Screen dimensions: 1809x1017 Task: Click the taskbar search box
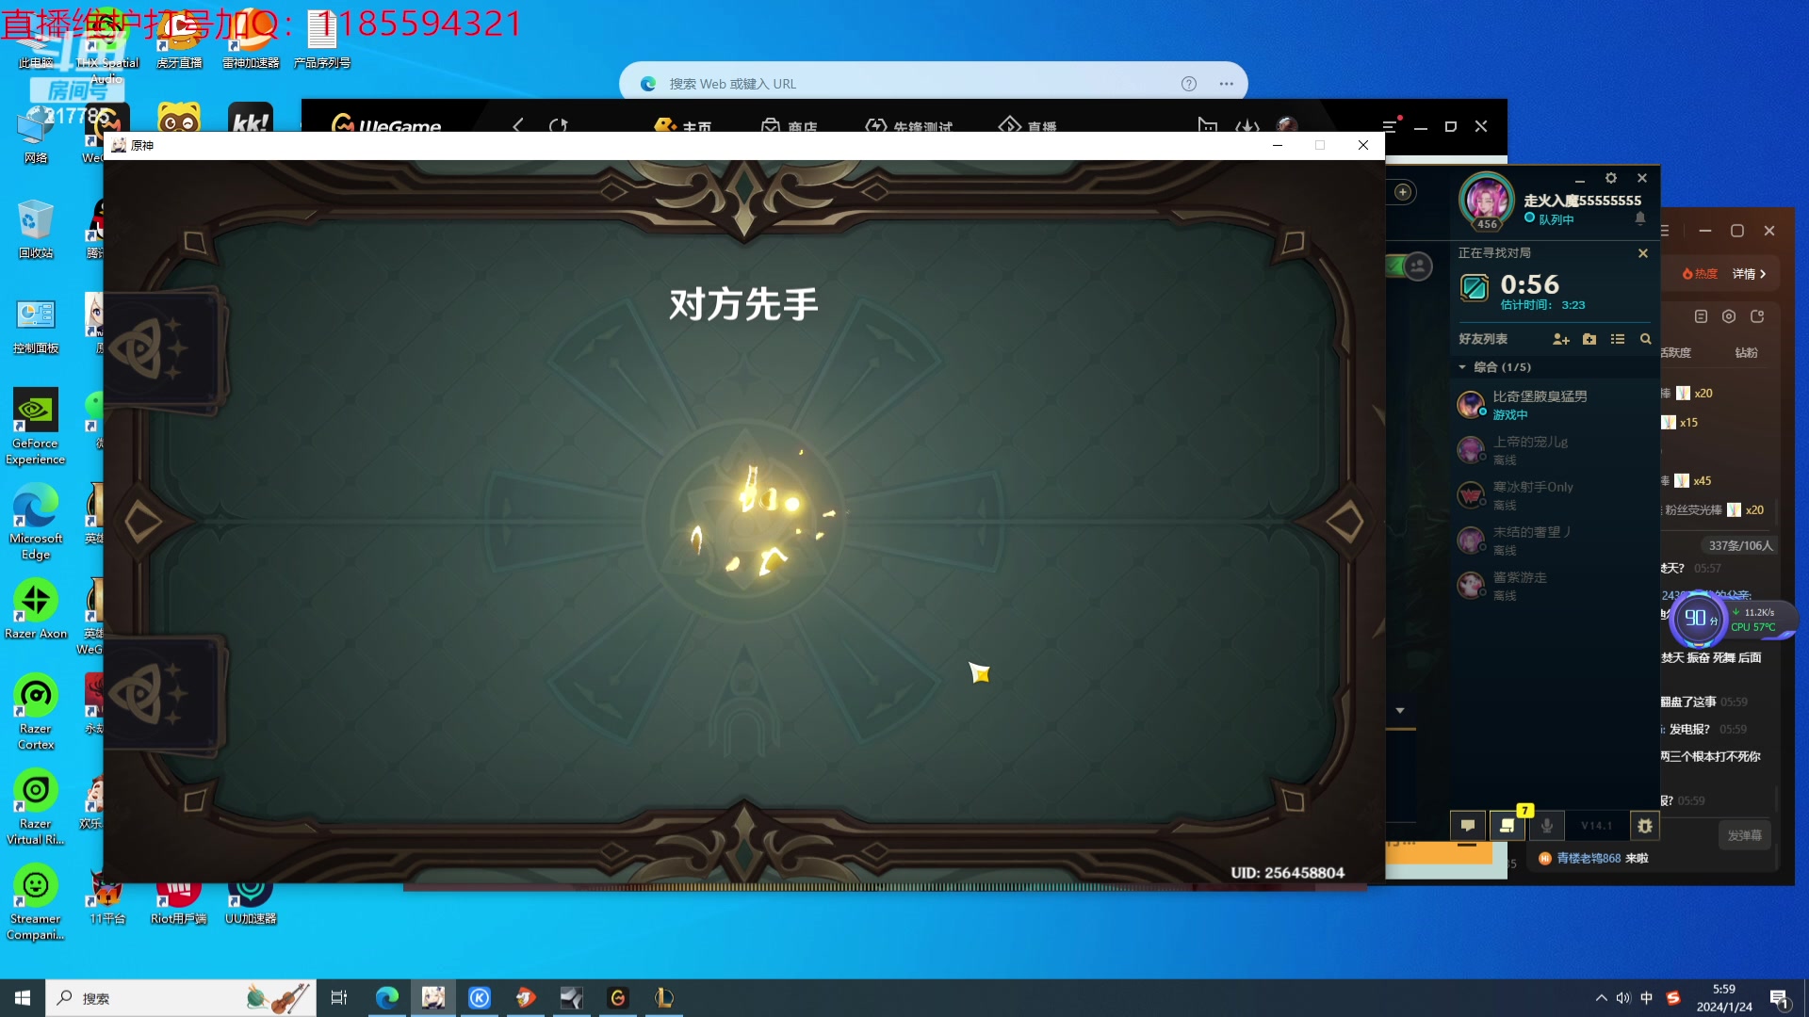coord(181,998)
